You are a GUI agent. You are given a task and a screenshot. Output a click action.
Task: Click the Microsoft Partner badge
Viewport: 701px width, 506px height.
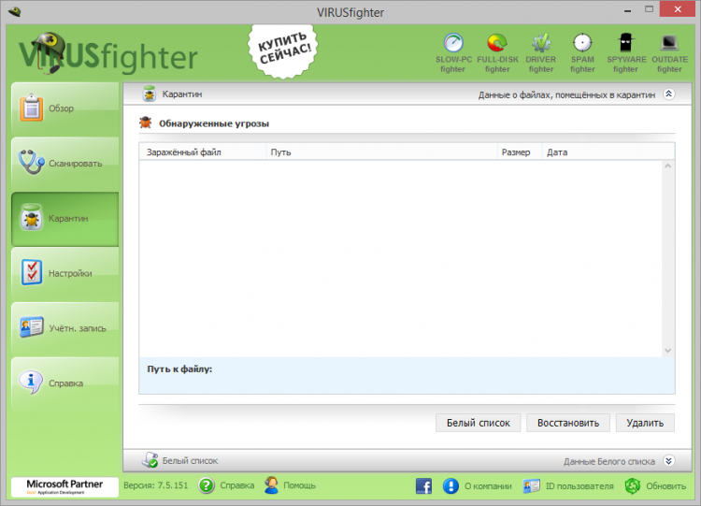64,486
